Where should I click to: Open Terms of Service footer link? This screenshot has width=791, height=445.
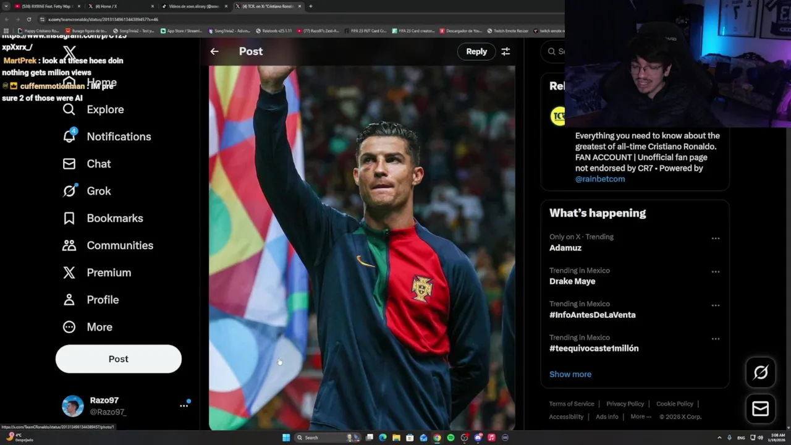pos(572,404)
